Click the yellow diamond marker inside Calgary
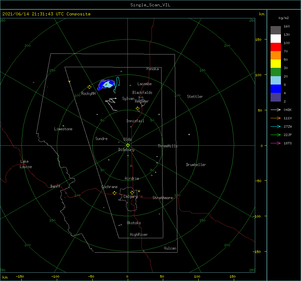This screenshot has height=281, width=301. pyautogui.click(x=132, y=192)
